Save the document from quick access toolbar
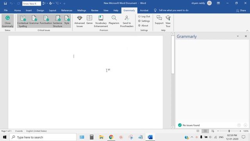Viewport: 250px width, 141px height. pyautogui.click(x=5, y=3)
